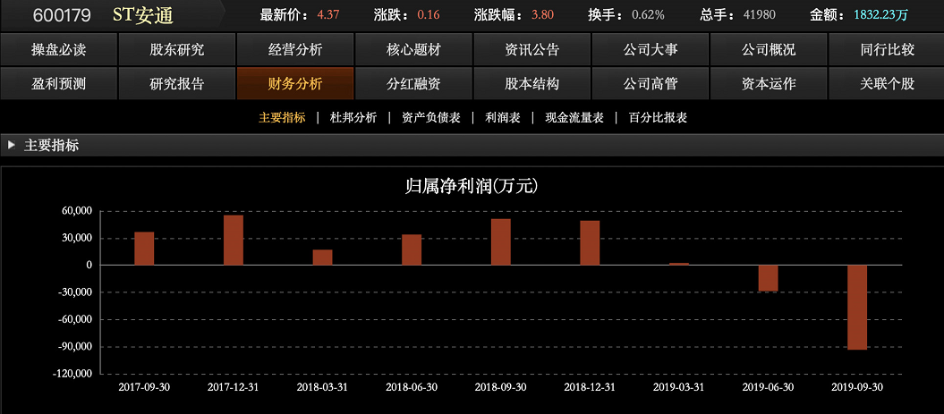Open 现金流量表 link
This screenshot has width=944, height=414.
[x=574, y=117]
